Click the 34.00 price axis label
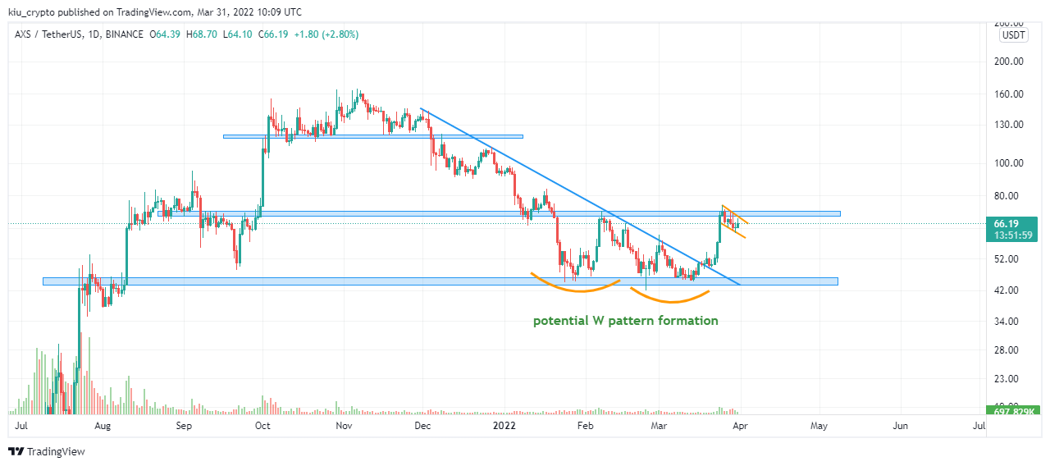The height and width of the screenshot is (466, 1050). click(1008, 322)
